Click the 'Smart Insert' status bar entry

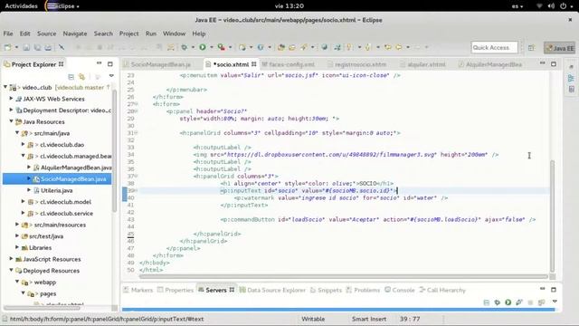click(x=369, y=319)
